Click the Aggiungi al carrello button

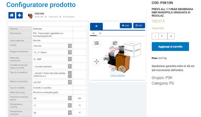170,47
